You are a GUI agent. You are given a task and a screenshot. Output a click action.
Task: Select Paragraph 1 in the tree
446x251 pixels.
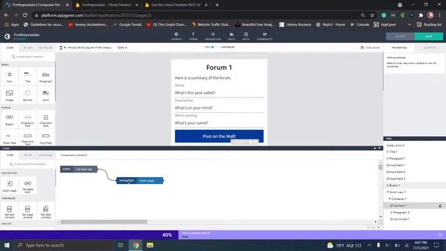tap(397, 158)
